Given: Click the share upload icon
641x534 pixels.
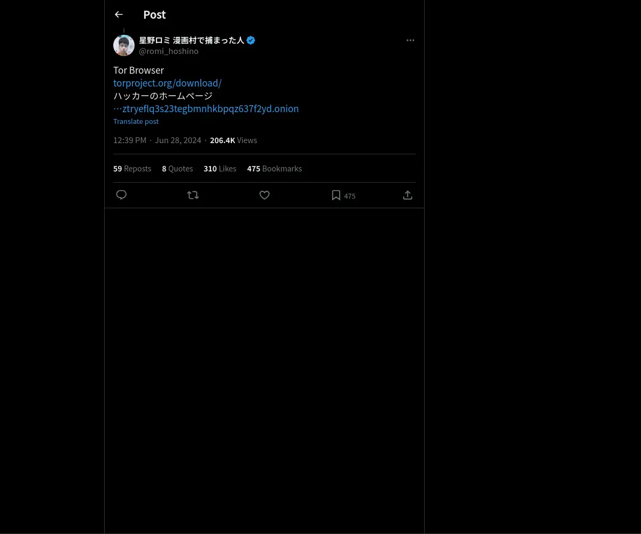Looking at the screenshot, I should pos(408,195).
